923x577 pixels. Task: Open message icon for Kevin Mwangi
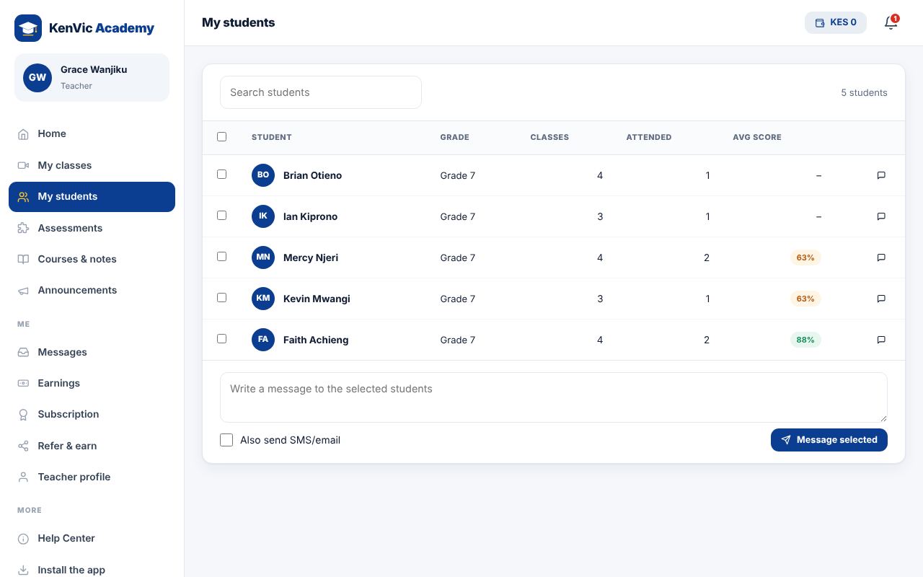pyautogui.click(x=881, y=299)
